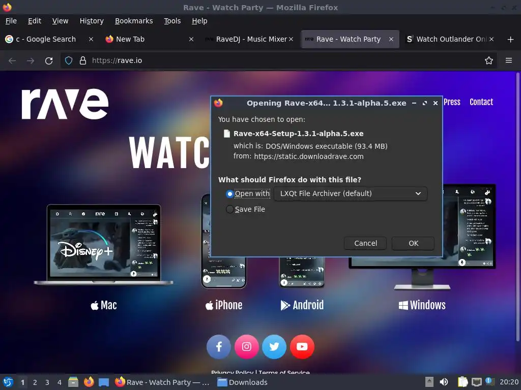
Task: Open the notification tray icon with the blue badge
Action: click(x=490, y=382)
